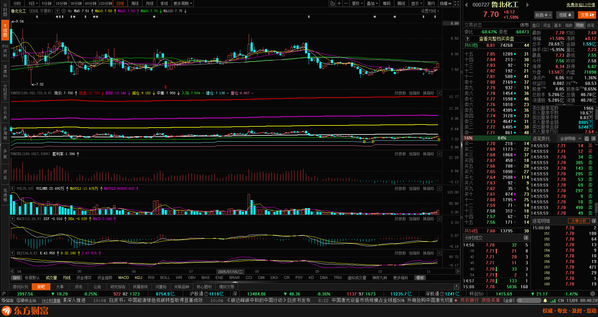
Task: Select the 60分钟 period tab
Action: click(91, 3)
